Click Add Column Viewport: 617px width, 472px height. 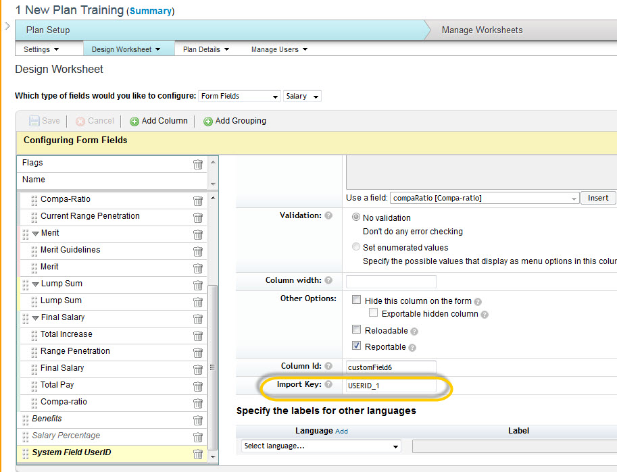coord(159,121)
